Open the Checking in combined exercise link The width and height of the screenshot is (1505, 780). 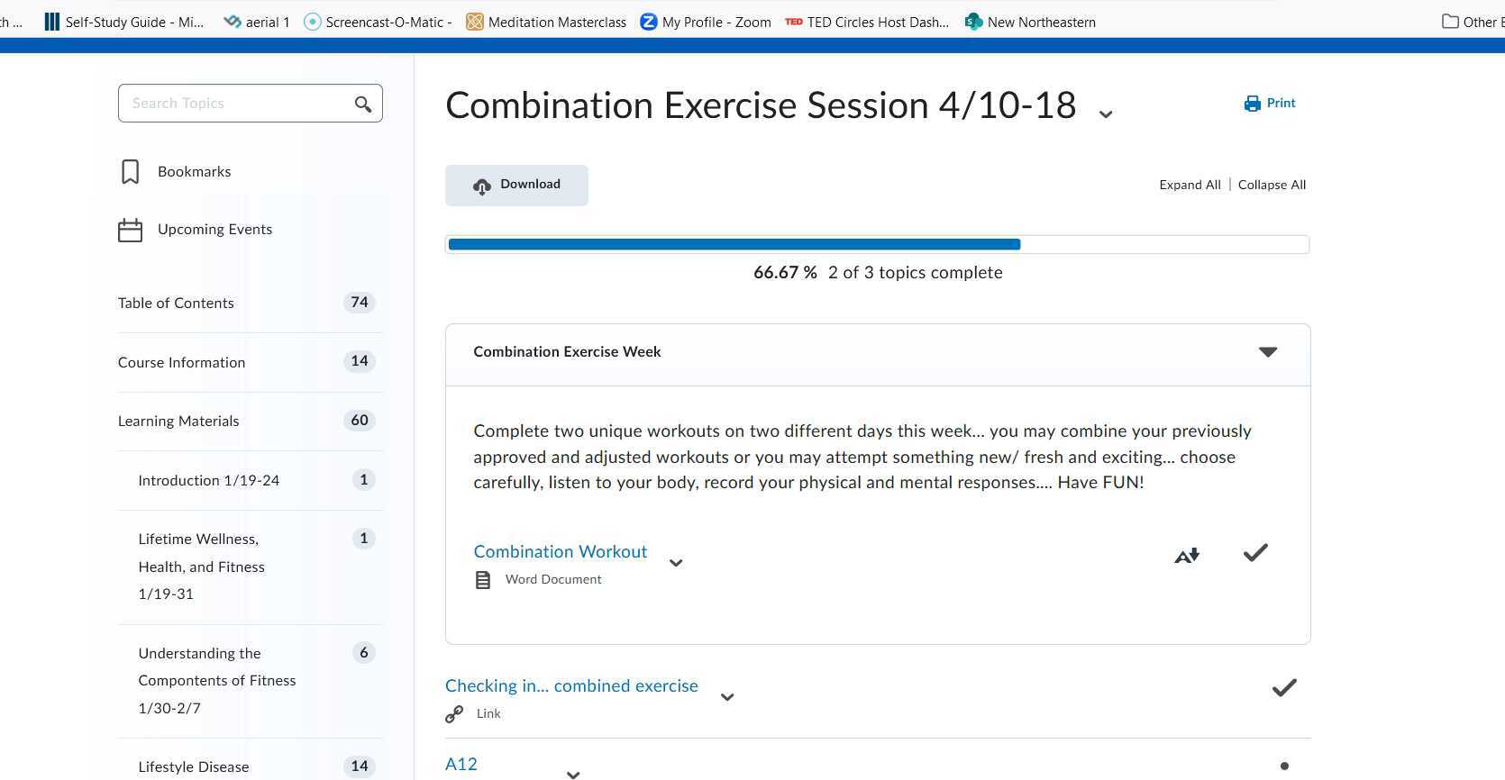coord(571,686)
